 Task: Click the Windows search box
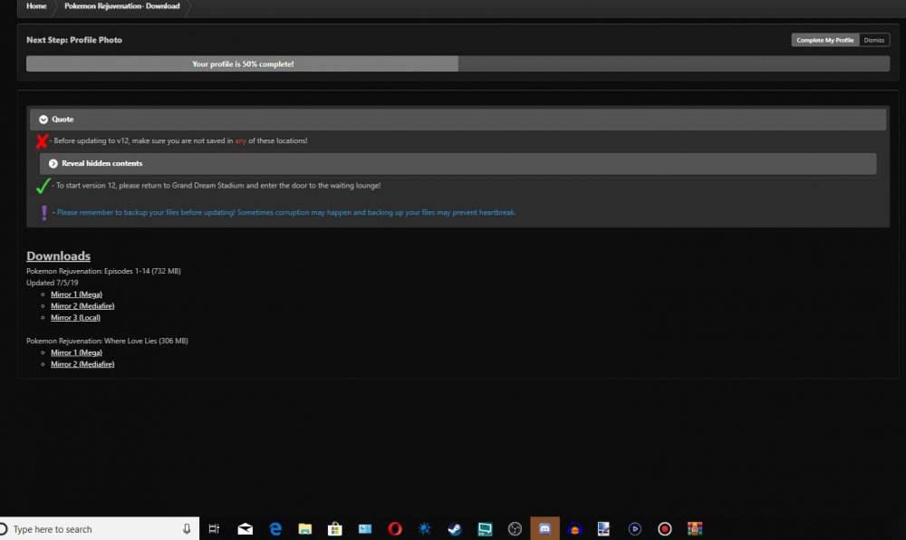click(x=91, y=529)
